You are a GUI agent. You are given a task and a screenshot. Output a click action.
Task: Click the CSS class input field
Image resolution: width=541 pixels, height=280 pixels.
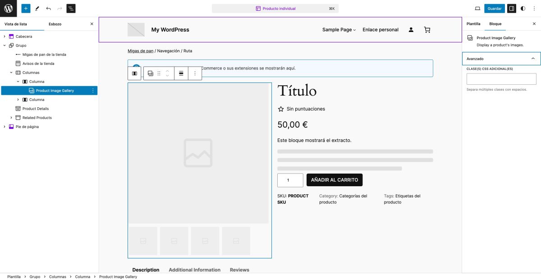pyautogui.click(x=500, y=78)
